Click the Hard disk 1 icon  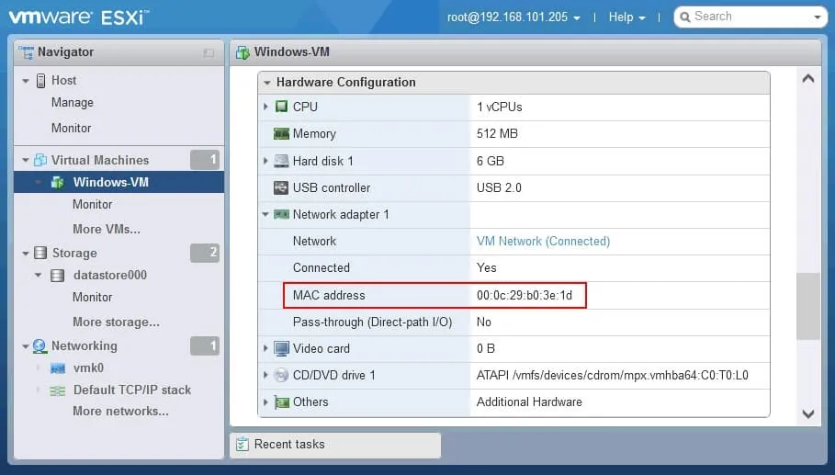click(x=281, y=161)
